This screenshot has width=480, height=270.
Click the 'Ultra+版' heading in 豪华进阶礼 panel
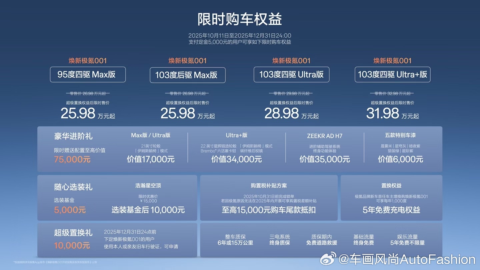236,135
